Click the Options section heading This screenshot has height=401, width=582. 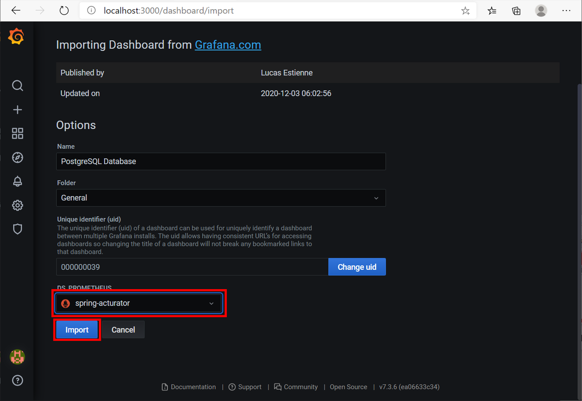[76, 125]
